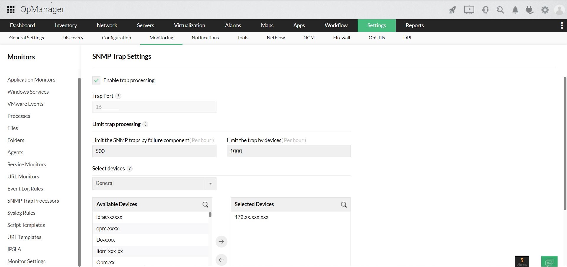Open the apps grid icon beside OpManager logo
The image size is (567, 267).
point(11,9)
